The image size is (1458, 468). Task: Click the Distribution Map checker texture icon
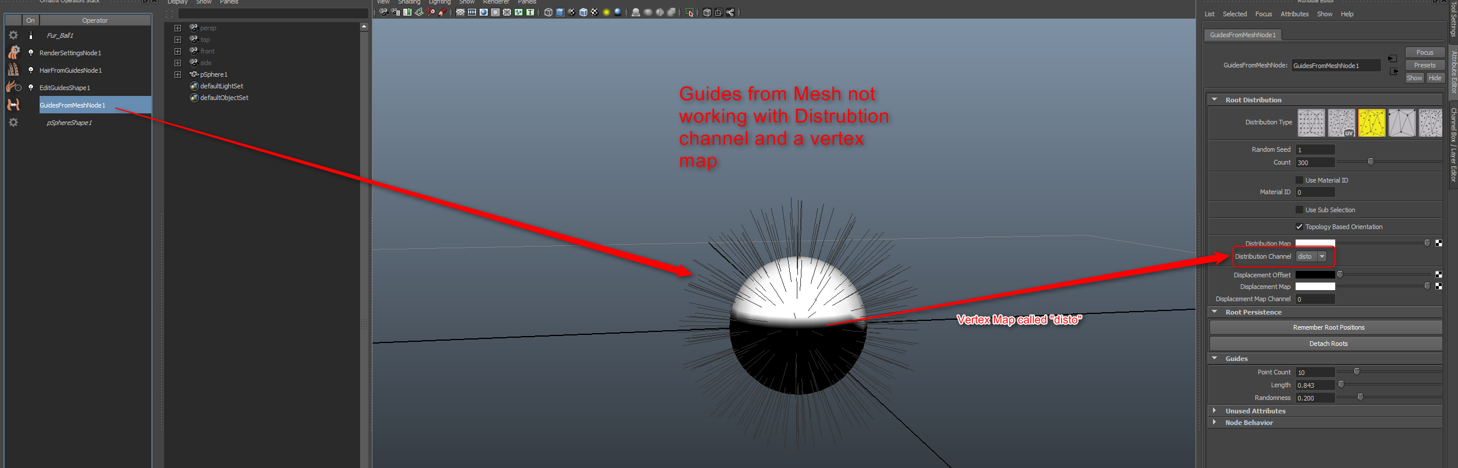[x=1438, y=243]
